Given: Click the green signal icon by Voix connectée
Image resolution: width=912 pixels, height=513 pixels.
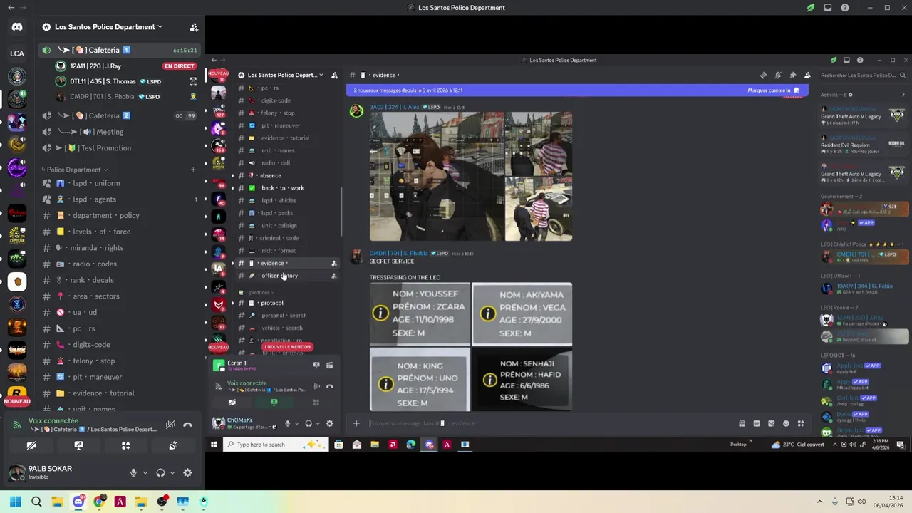Looking at the screenshot, I should click(x=16, y=425).
